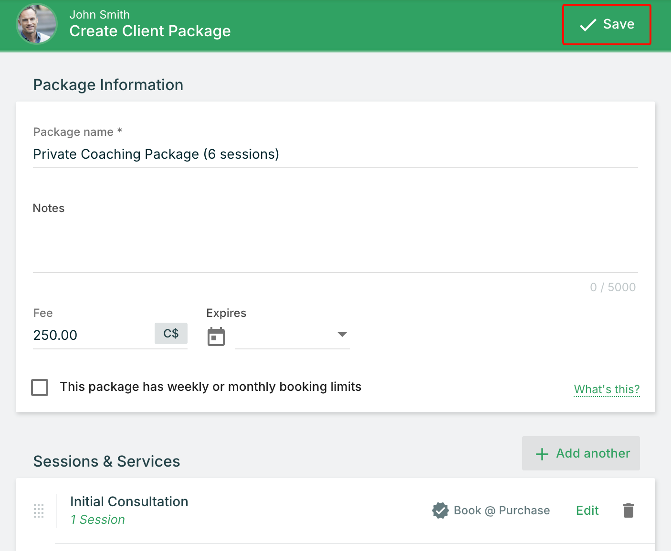Delete Initial Consultation with trash icon
The width and height of the screenshot is (671, 551).
click(629, 510)
